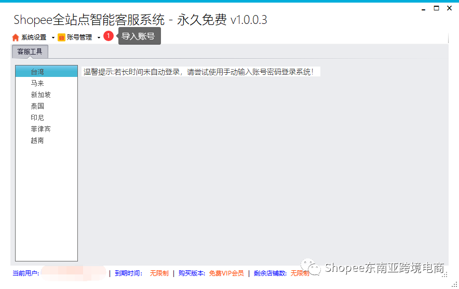Click the 剩余店铺数 label in status bar
This screenshot has height=289, width=459.
click(270, 273)
